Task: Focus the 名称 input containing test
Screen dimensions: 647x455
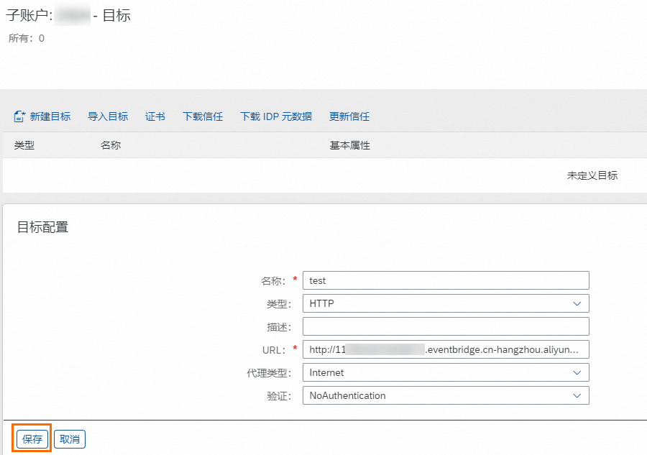Action: [x=446, y=280]
